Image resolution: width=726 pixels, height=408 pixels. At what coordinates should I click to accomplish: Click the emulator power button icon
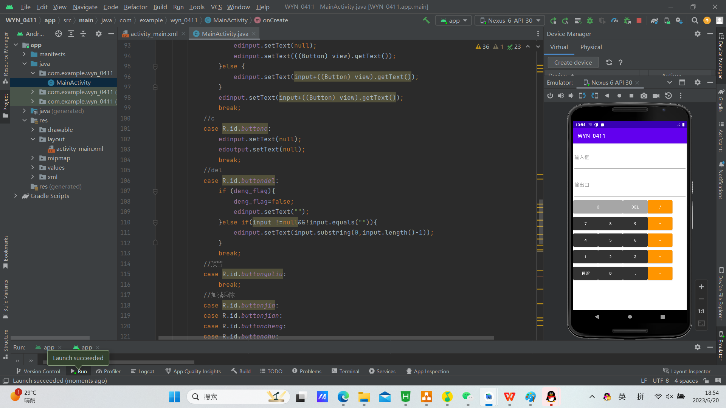[x=550, y=96]
